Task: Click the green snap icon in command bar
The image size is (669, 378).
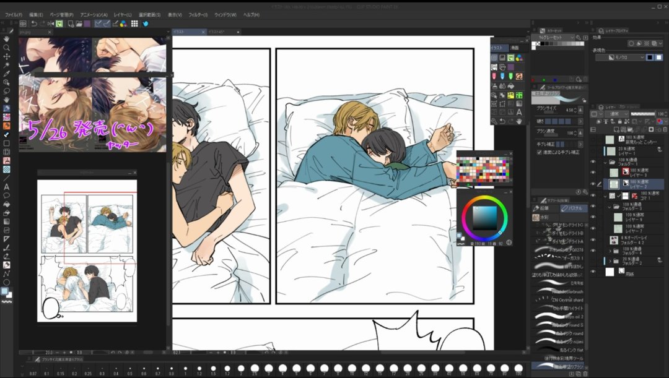Action: [59, 24]
